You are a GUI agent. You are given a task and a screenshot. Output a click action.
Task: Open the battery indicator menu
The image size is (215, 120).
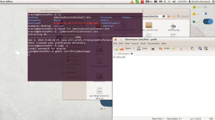coord(161,2)
